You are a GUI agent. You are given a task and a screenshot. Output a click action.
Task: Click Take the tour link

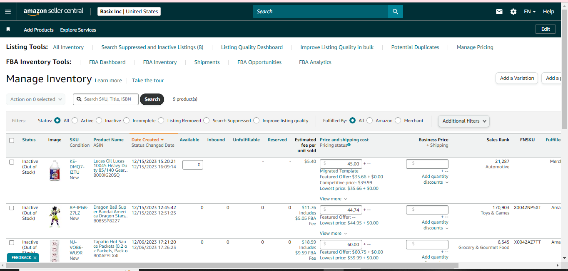[x=148, y=81]
